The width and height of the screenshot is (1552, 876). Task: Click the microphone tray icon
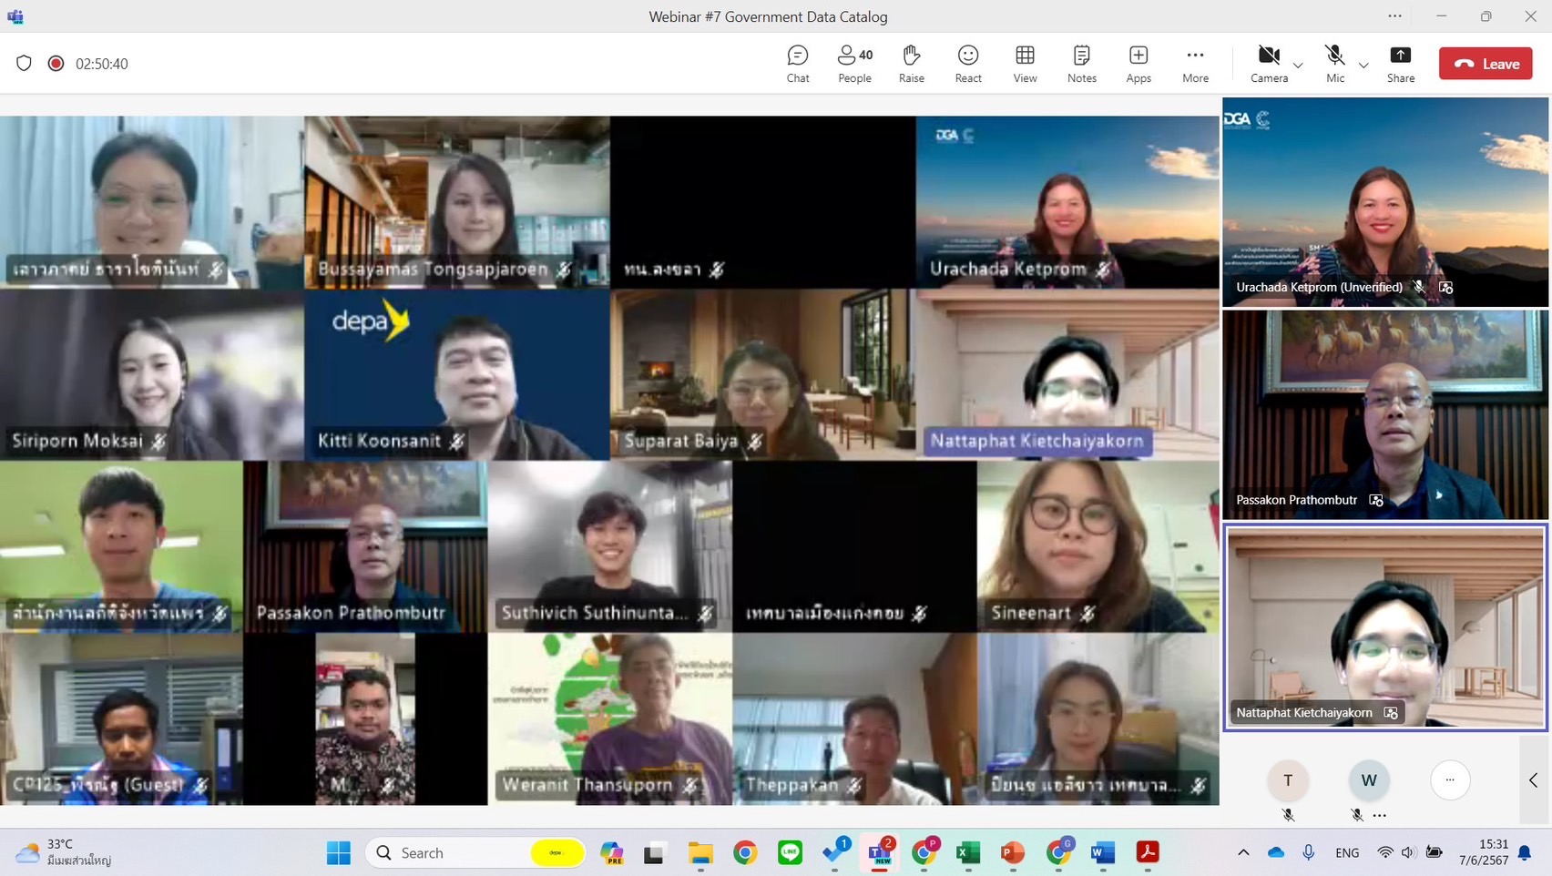pyautogui.click(x=1309, y=853)
